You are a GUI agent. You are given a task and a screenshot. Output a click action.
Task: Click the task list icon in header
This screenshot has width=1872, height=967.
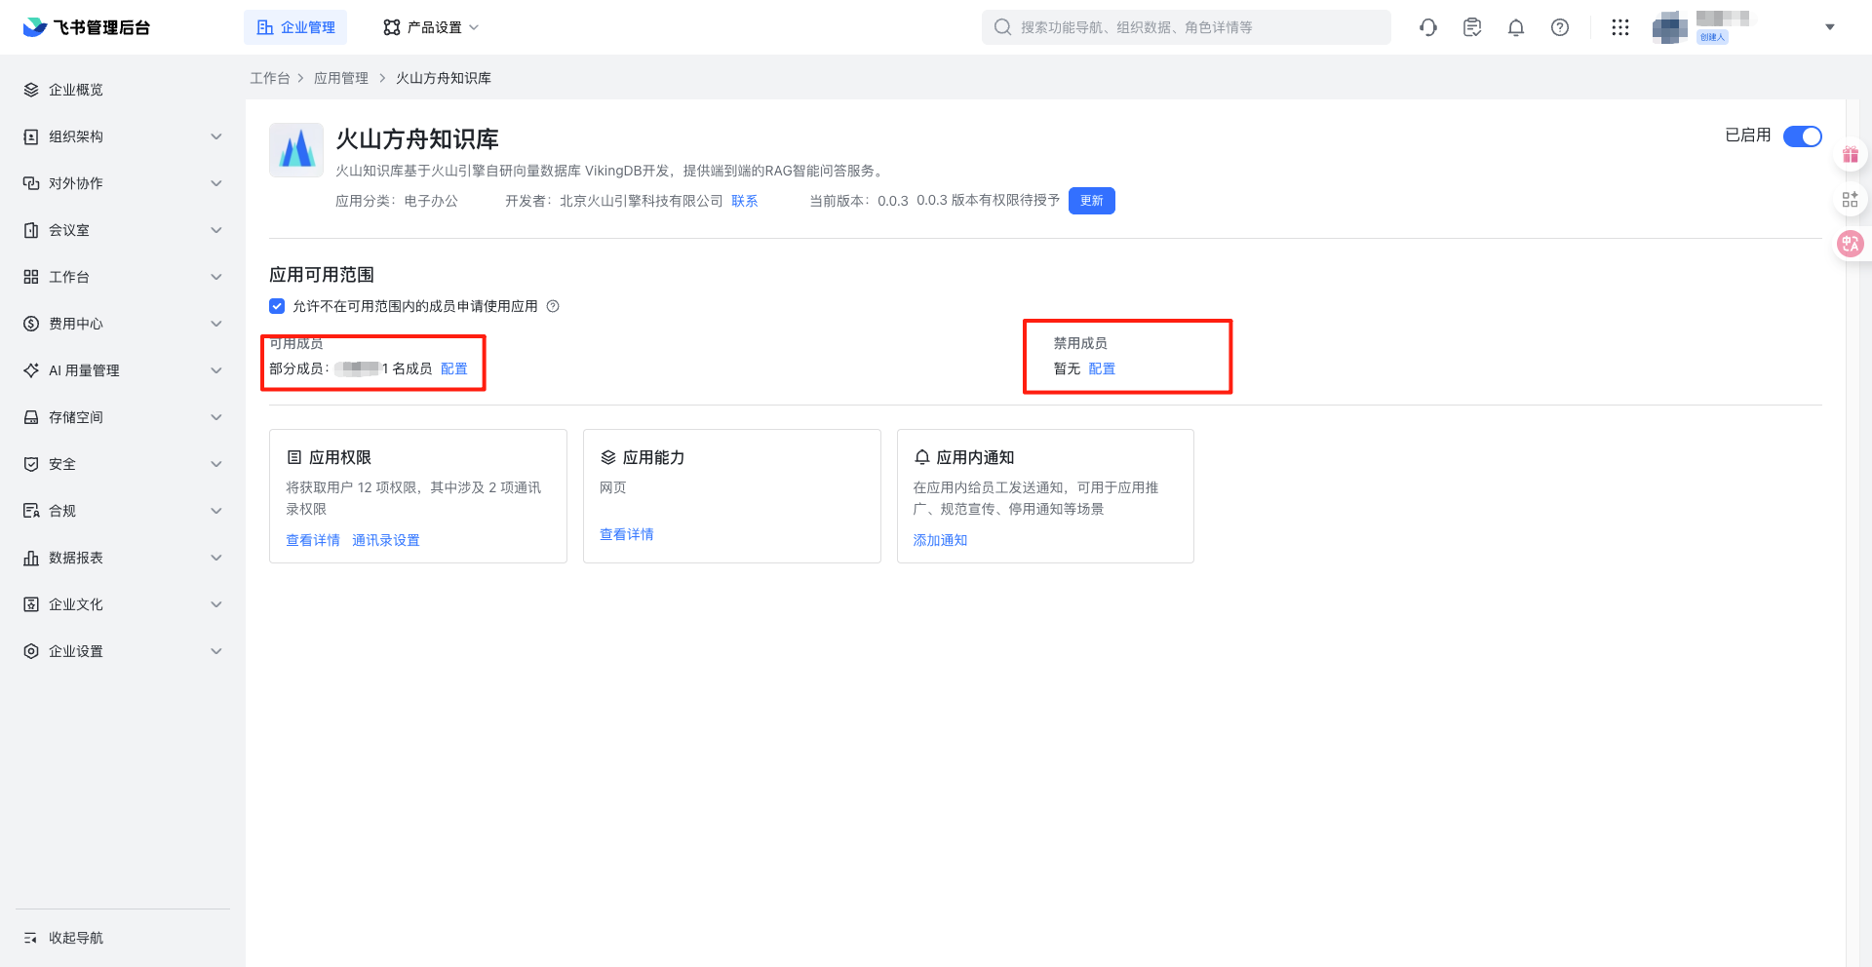[x=1472, y=27]
